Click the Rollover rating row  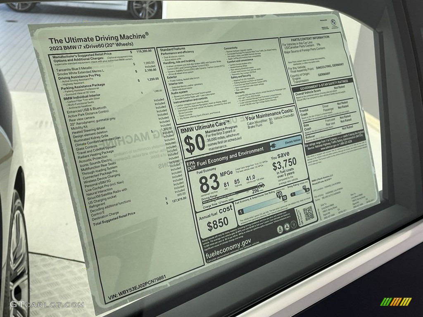click(329, 132)
